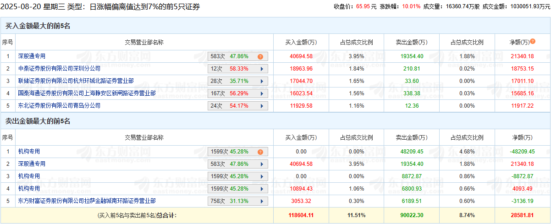Click buy amount 17044.70 in 联储证券 row
Screen dimensions: 551x224
pyautogui.click(x=301, y=81)
